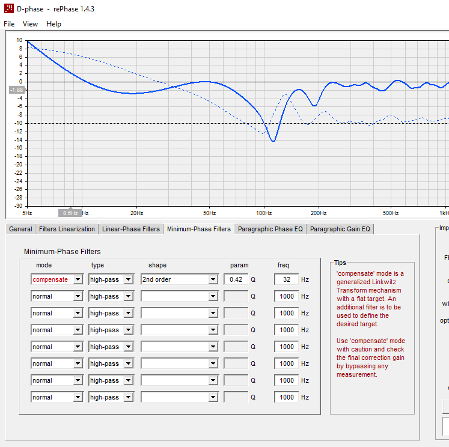The height and width of the screenshot is (447, 449).
Task: Switch to the Linear-Phase Filters tab
Action: pos(131,229)
